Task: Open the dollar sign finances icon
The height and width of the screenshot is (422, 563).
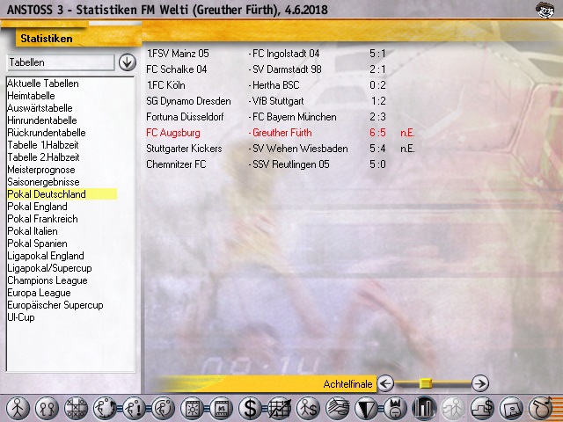Action: (250, 408)
